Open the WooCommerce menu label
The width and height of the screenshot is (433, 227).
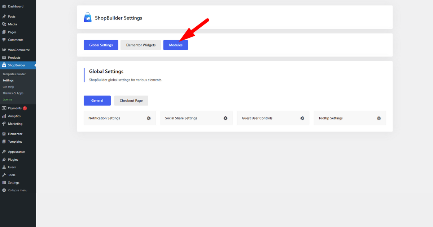coord(19,50)
